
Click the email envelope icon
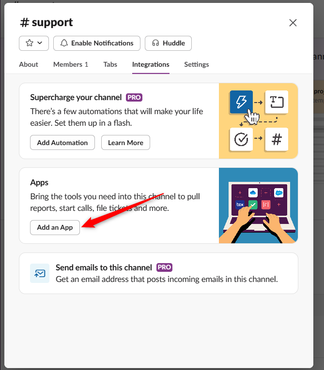[40, 273]
